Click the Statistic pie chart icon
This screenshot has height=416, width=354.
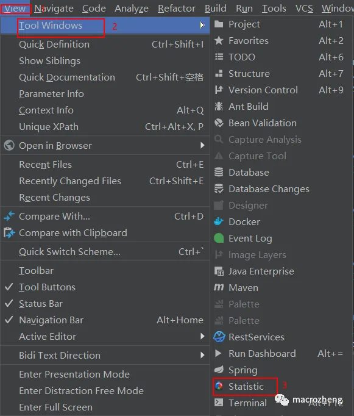point(219,386)
